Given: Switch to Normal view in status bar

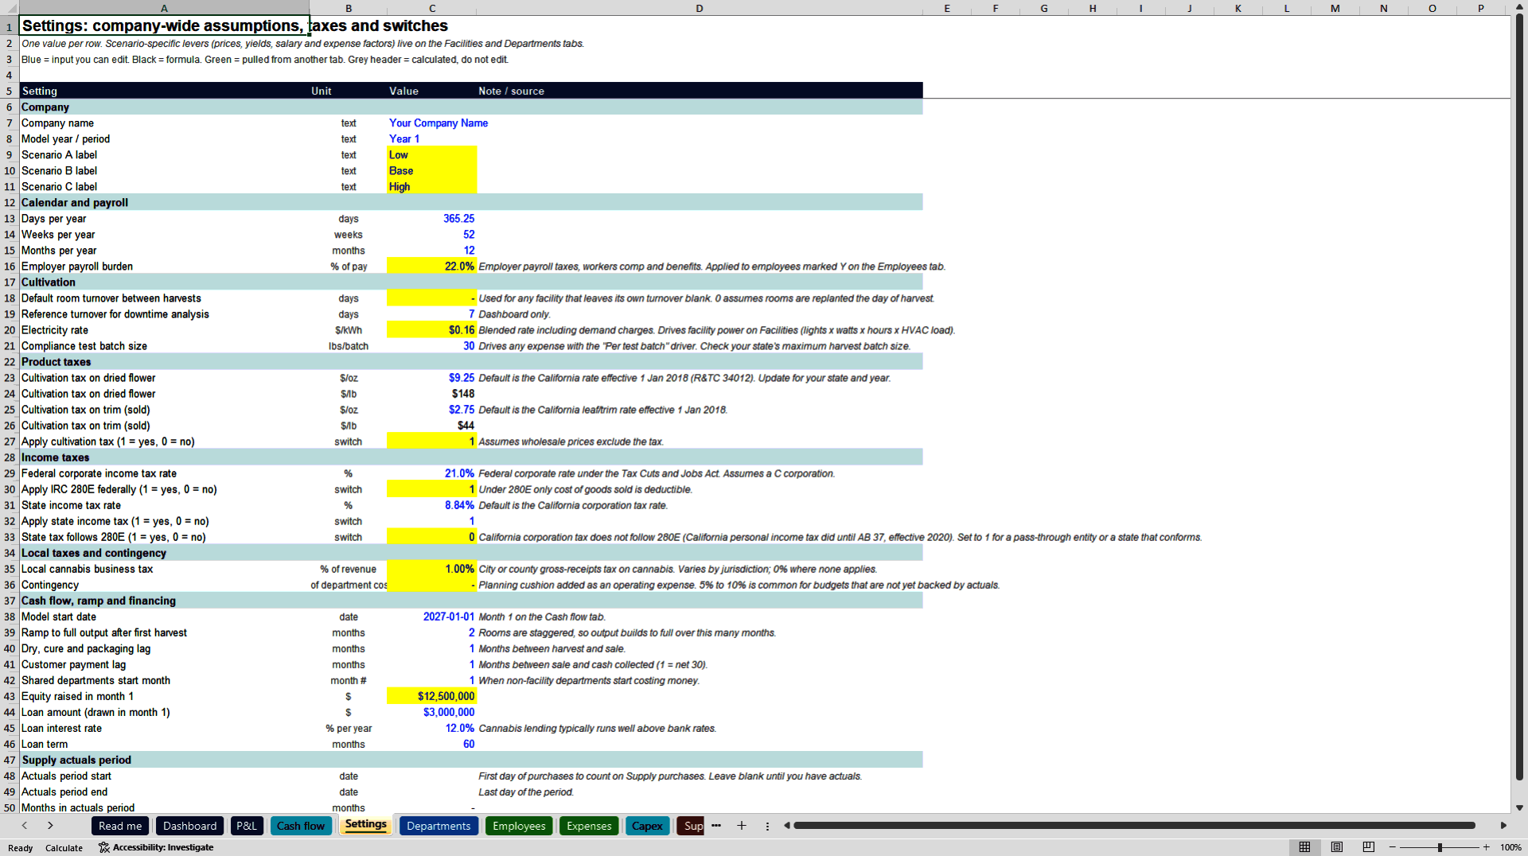Looking at the screenshot, I should (1304, 847).
